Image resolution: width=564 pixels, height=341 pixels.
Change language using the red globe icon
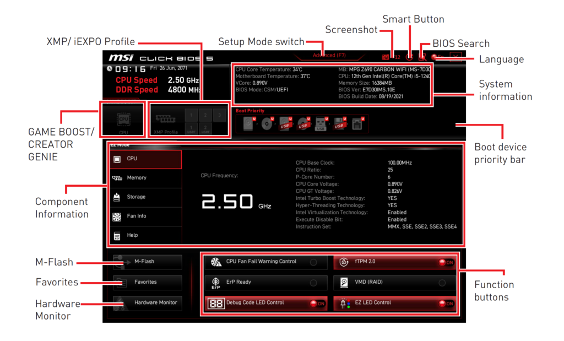pos(434,57)
